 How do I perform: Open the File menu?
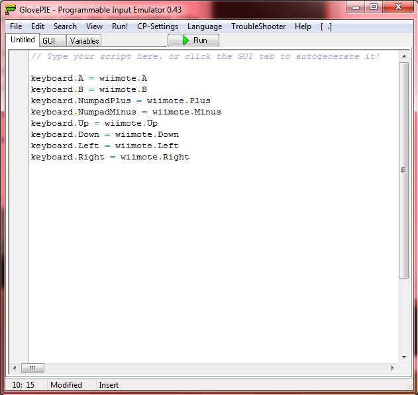16,26
